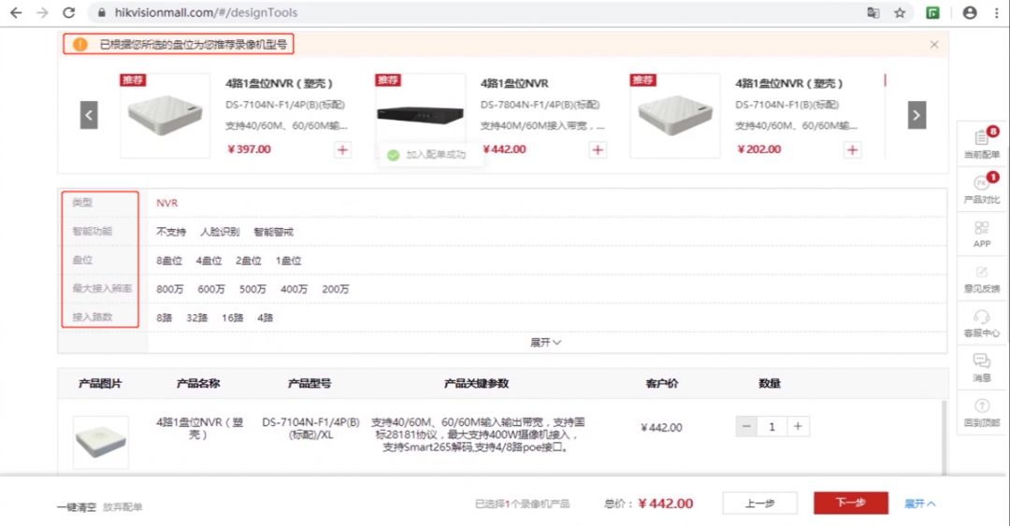Filter by 人脸识别 smart function
The image size is (1010, 526).
coord(220,232)
